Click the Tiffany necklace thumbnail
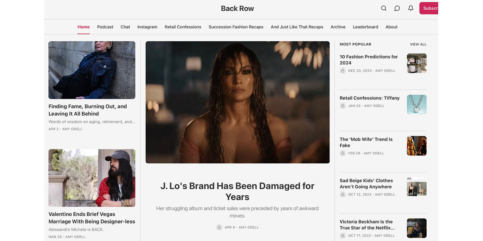This screenshot has height=241, width=483. [x=417, y=104]
